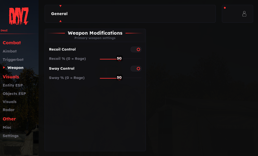The height and width of the screenshot is (156, 258).
Task: Open the Aimbot section
Action: [x=10, y=51]
